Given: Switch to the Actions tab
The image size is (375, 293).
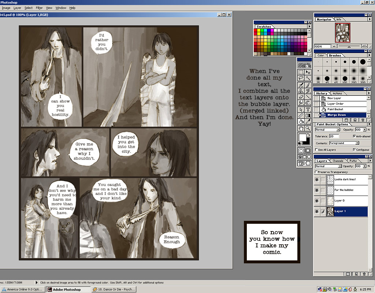Looking at the screenshot, I should (337, 93).
